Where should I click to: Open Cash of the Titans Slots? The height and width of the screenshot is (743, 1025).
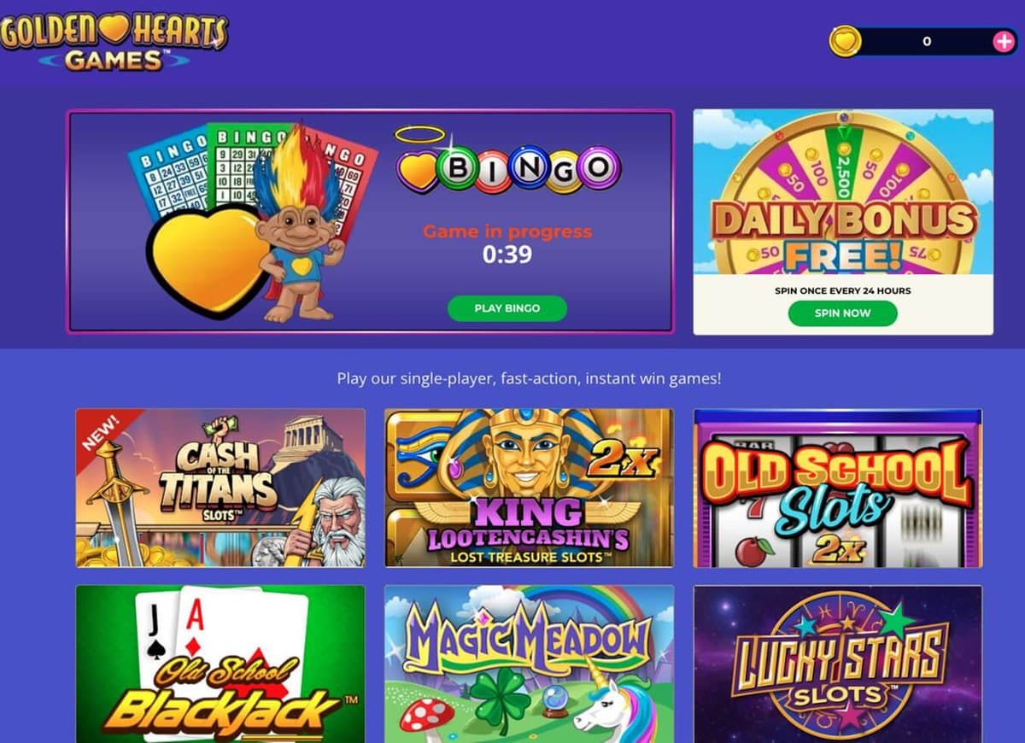220,488
